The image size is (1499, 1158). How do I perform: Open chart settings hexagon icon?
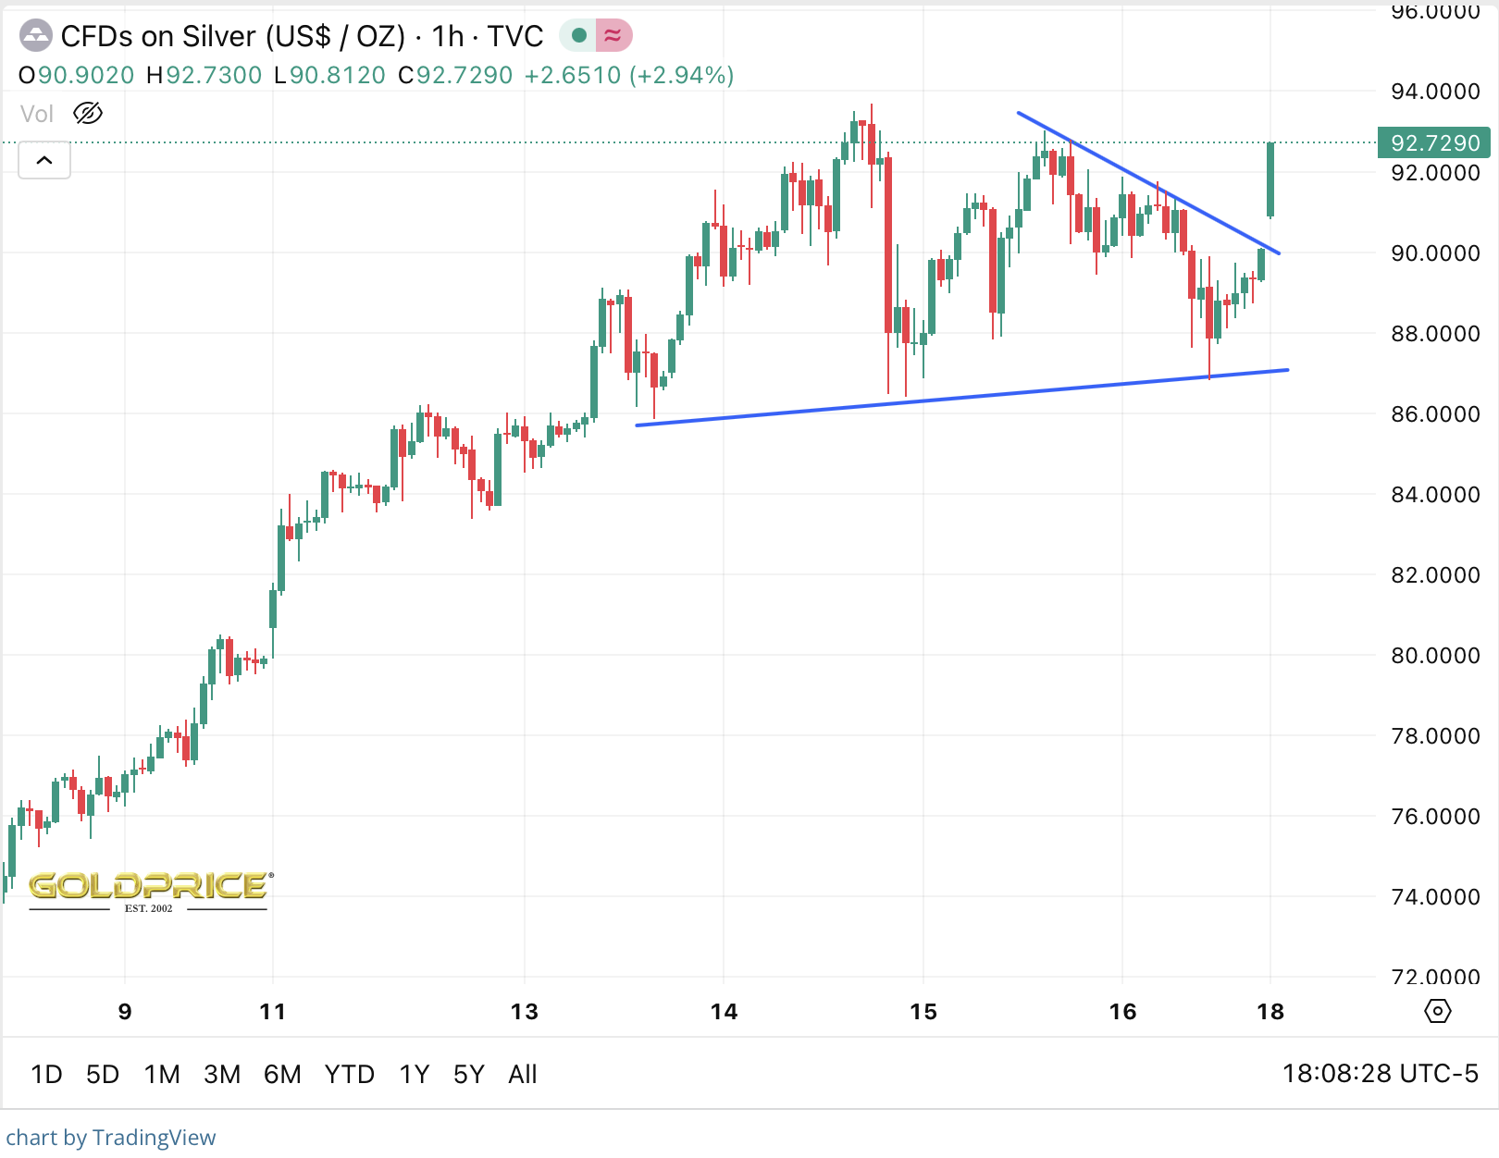tap(1437, 1011)
